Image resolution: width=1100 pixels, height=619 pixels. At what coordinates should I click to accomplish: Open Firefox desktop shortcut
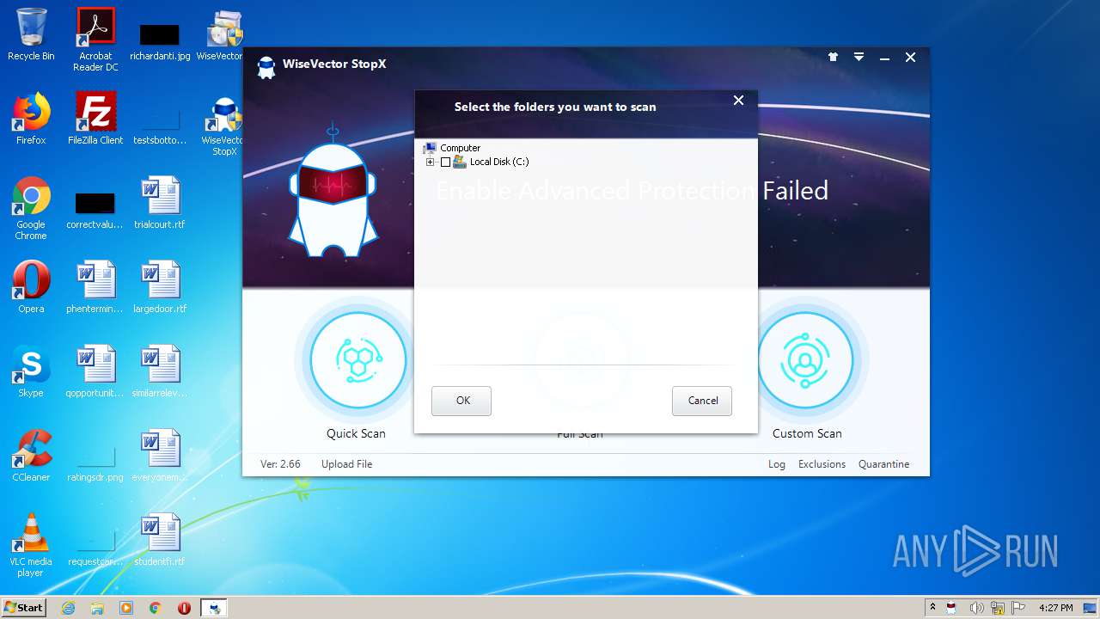[x=31, y=119]
